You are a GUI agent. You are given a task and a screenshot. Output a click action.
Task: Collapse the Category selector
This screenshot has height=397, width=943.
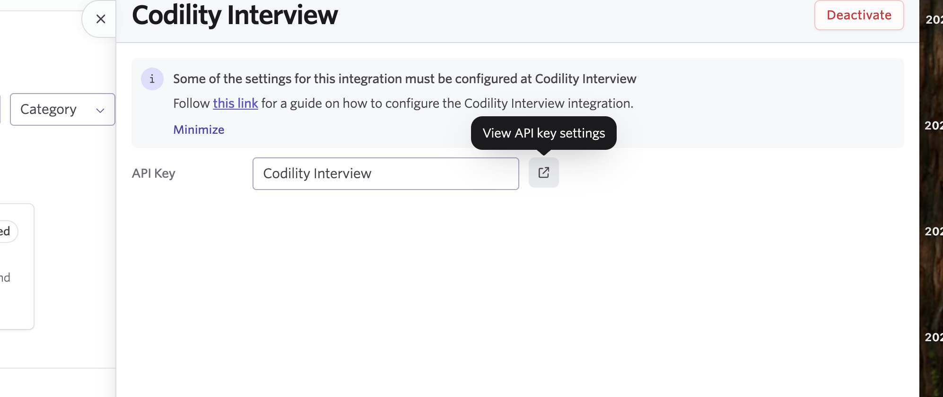[x=62, y=110]
